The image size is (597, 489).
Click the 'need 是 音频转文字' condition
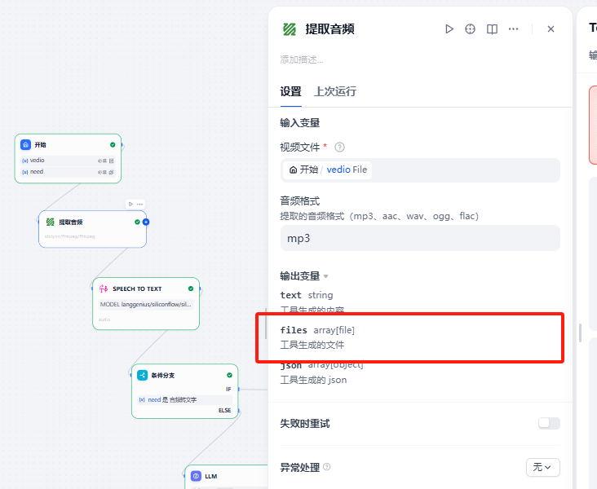click(184, 400)
